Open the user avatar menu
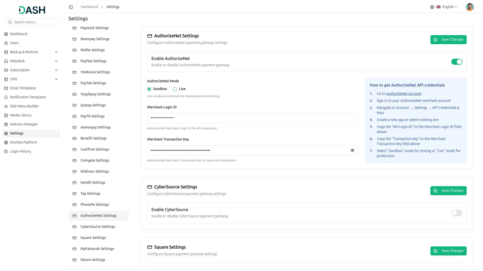 (x=470, y=7)
